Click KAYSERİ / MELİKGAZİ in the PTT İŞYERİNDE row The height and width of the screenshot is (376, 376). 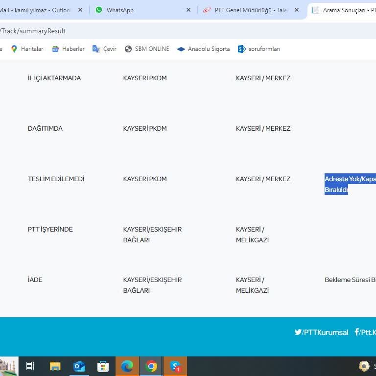(252, 235)
